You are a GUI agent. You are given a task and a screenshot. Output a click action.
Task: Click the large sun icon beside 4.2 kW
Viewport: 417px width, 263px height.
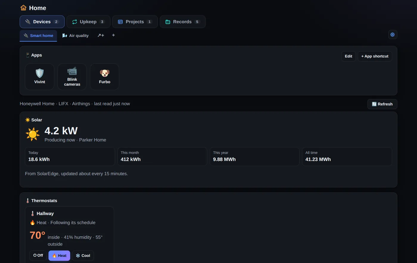tap(32, 134)
